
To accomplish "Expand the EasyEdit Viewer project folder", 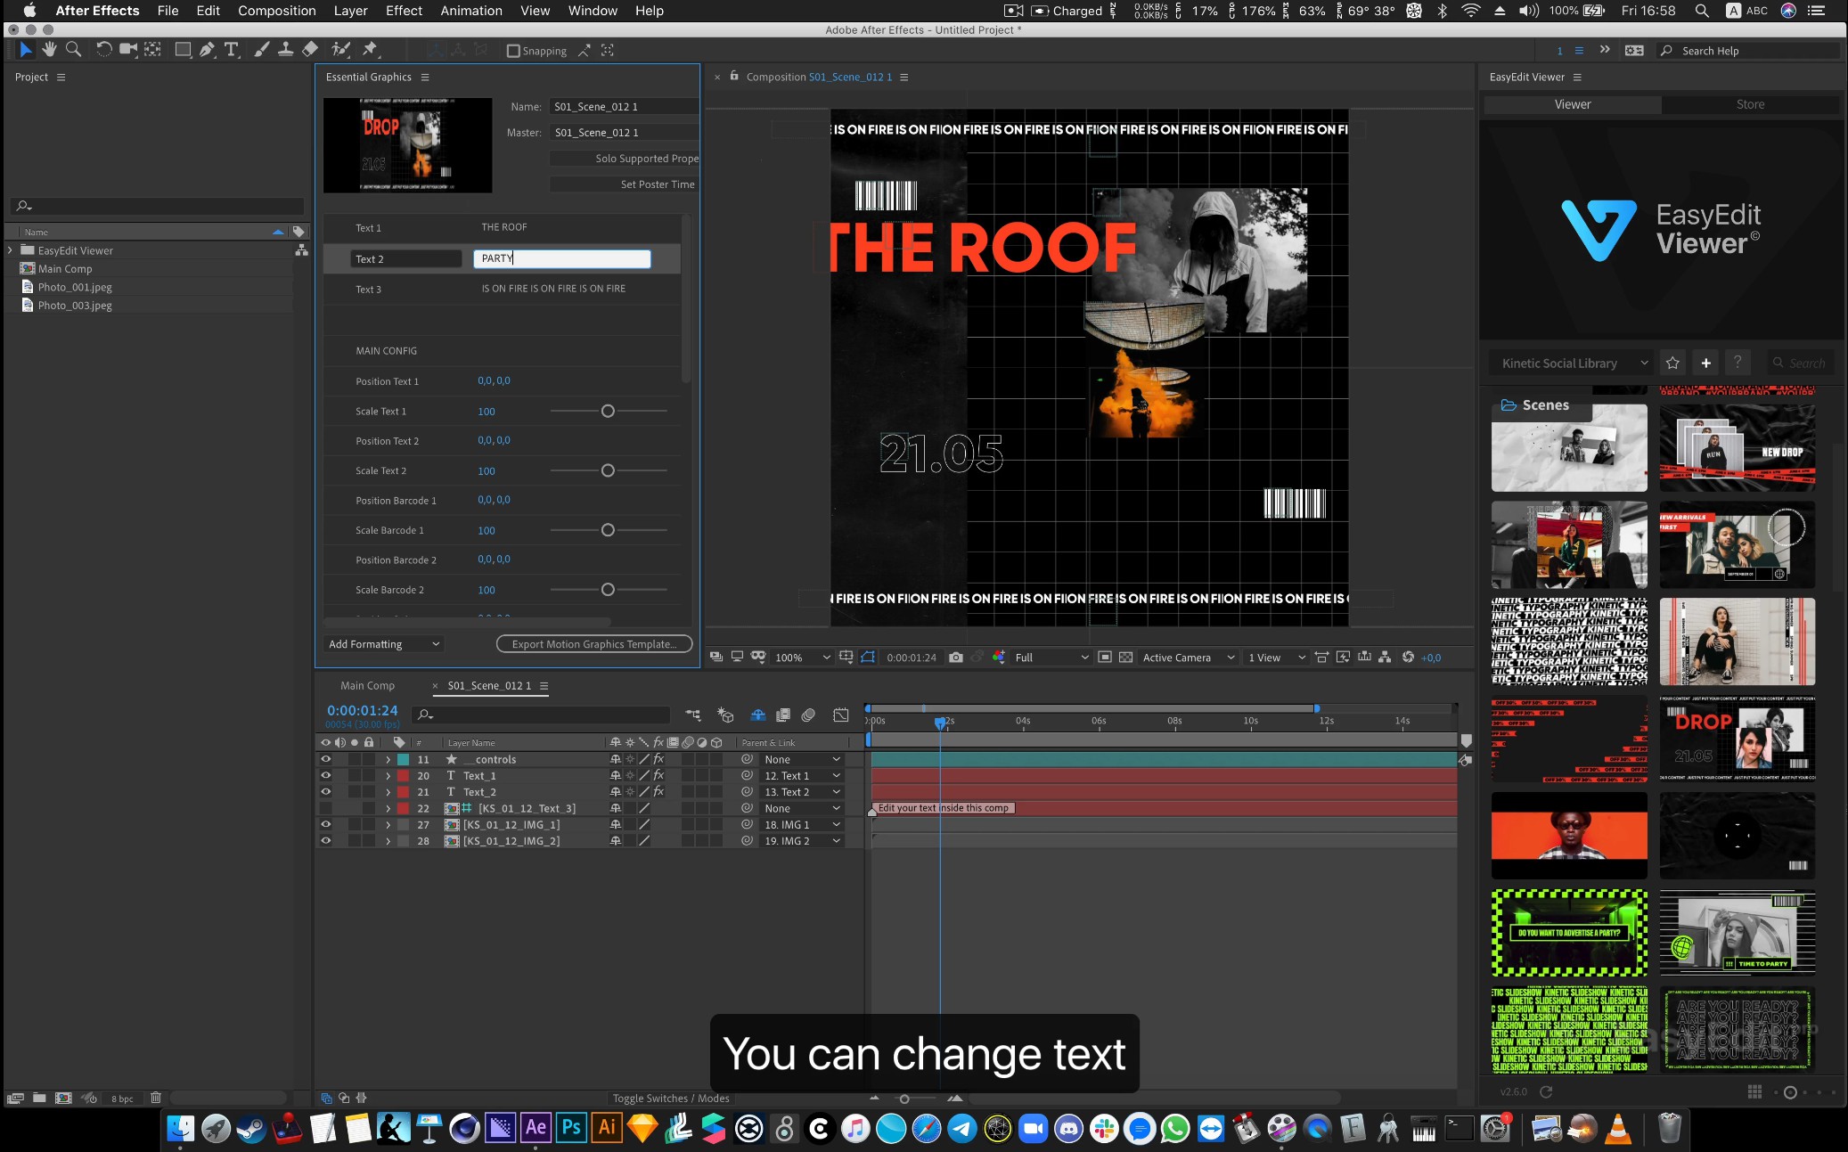I will click(x=10, y=250).
